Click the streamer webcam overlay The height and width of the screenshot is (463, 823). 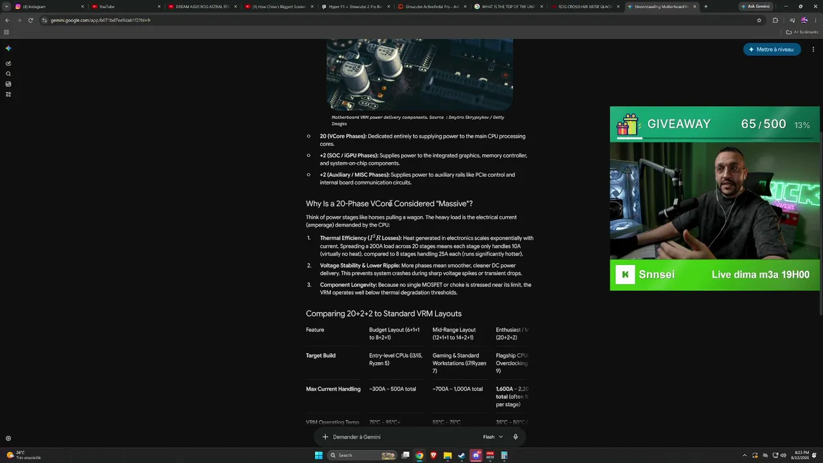coord(714,200)
